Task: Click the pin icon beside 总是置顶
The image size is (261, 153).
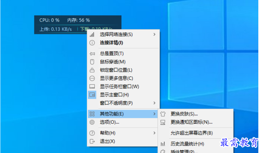Action: pos(92,54)
